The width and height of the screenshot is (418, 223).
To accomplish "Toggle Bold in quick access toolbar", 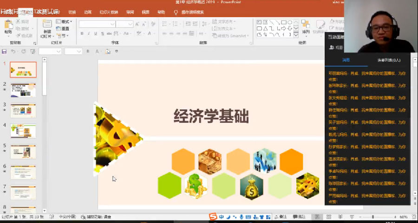I will coord(88,51).
